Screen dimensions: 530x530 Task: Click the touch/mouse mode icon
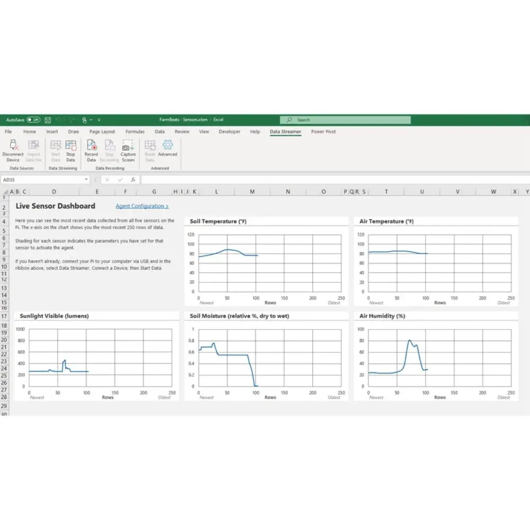pos(84,120)
